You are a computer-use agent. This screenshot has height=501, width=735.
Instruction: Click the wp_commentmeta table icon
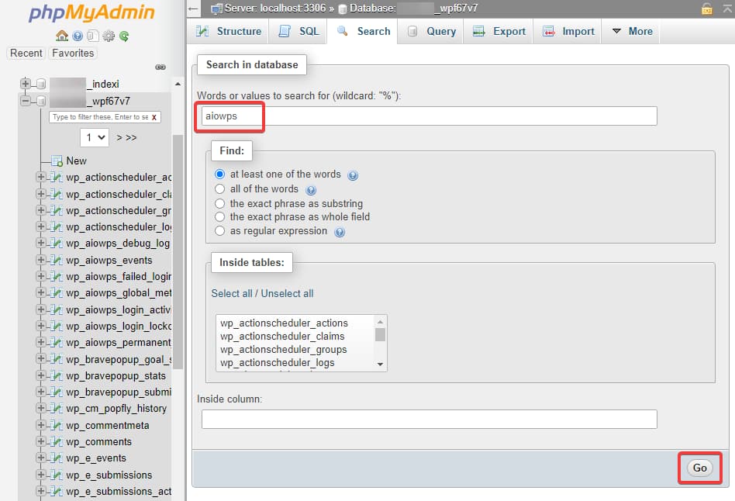coord(57,426)
